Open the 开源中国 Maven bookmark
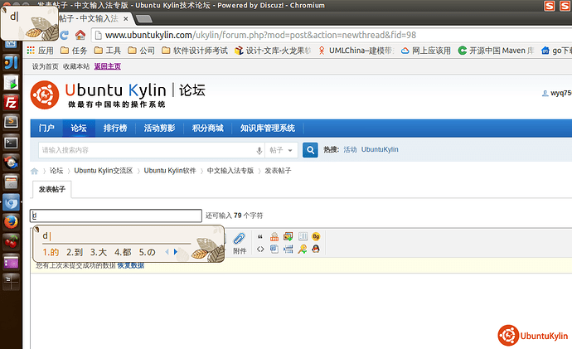 tap(496, 51)
